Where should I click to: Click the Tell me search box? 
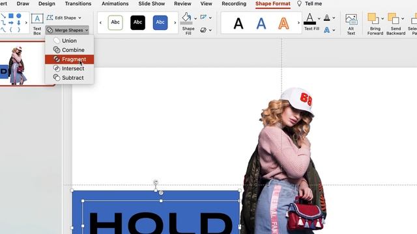[309, 4]
